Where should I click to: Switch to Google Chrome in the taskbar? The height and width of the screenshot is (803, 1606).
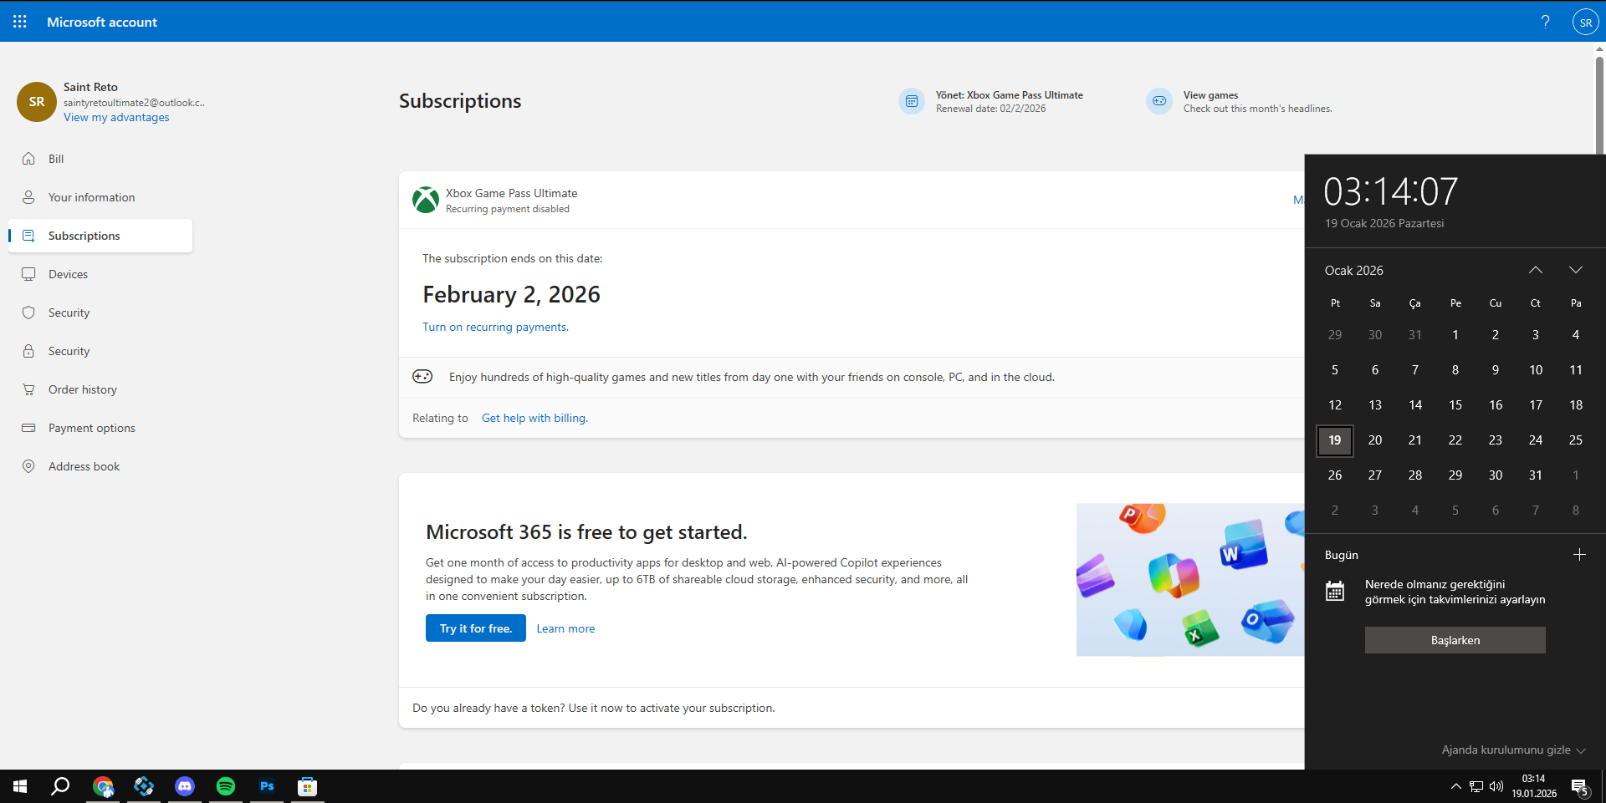click(x=103, y=786)
